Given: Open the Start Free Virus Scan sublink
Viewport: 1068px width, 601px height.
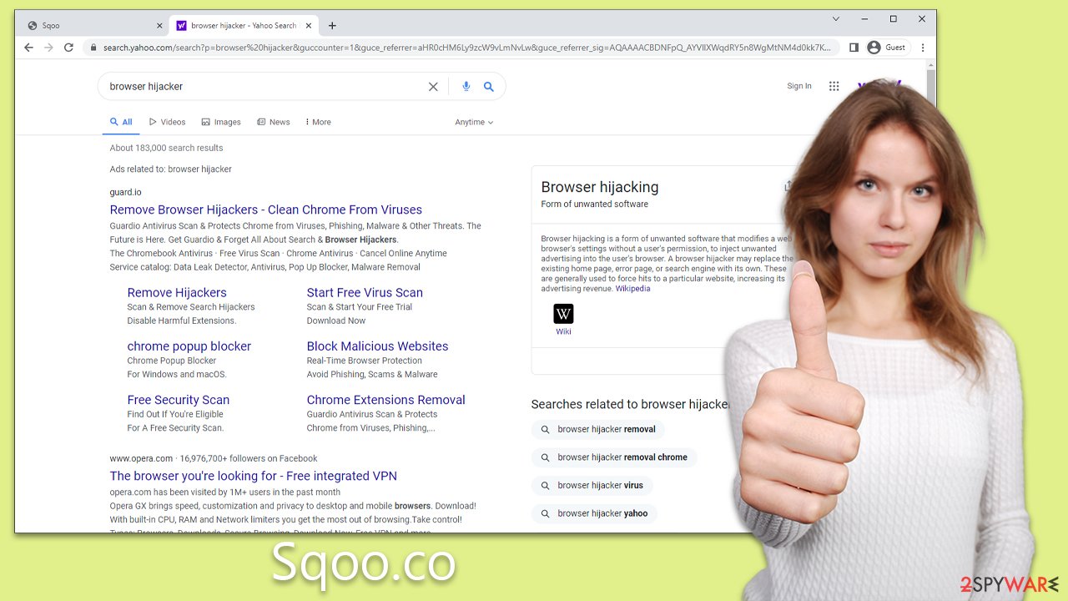Looking at the screenshot, I should [365, 292].
